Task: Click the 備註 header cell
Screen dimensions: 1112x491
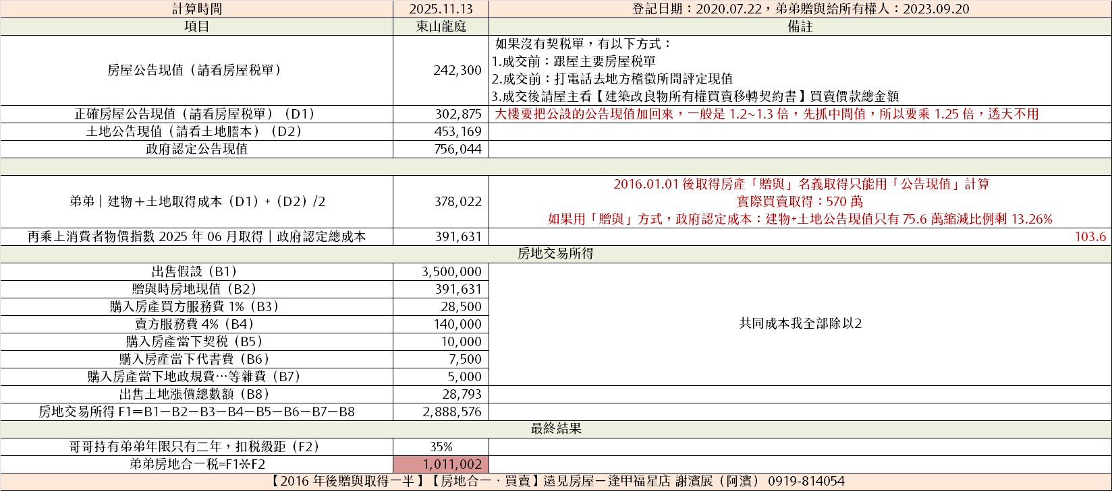Action: [x=800, y=26]
